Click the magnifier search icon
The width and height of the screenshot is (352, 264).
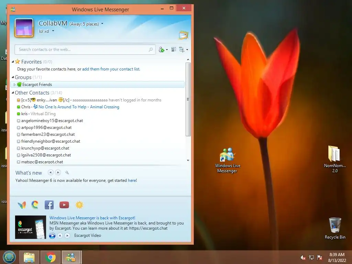(x=151, y=49)
